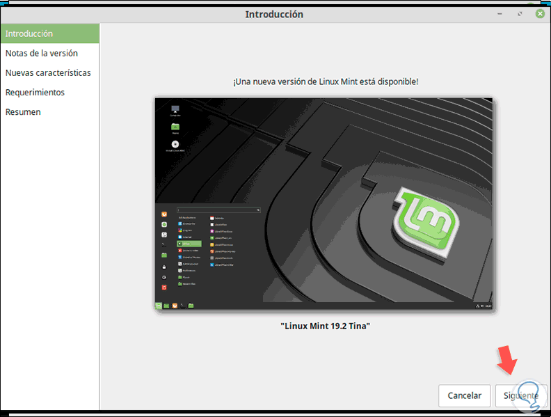Click the "¡Una nueva versión de Linux Mint está disponible!" text
Viewport: 551px width, 417px height.
[x=326, y=81]
